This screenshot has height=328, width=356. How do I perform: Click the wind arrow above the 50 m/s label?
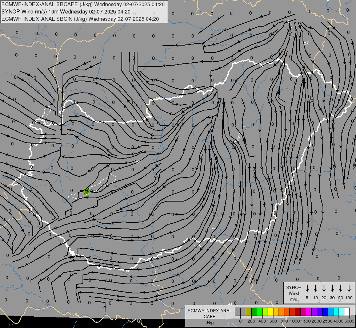(x=341, y=288)
